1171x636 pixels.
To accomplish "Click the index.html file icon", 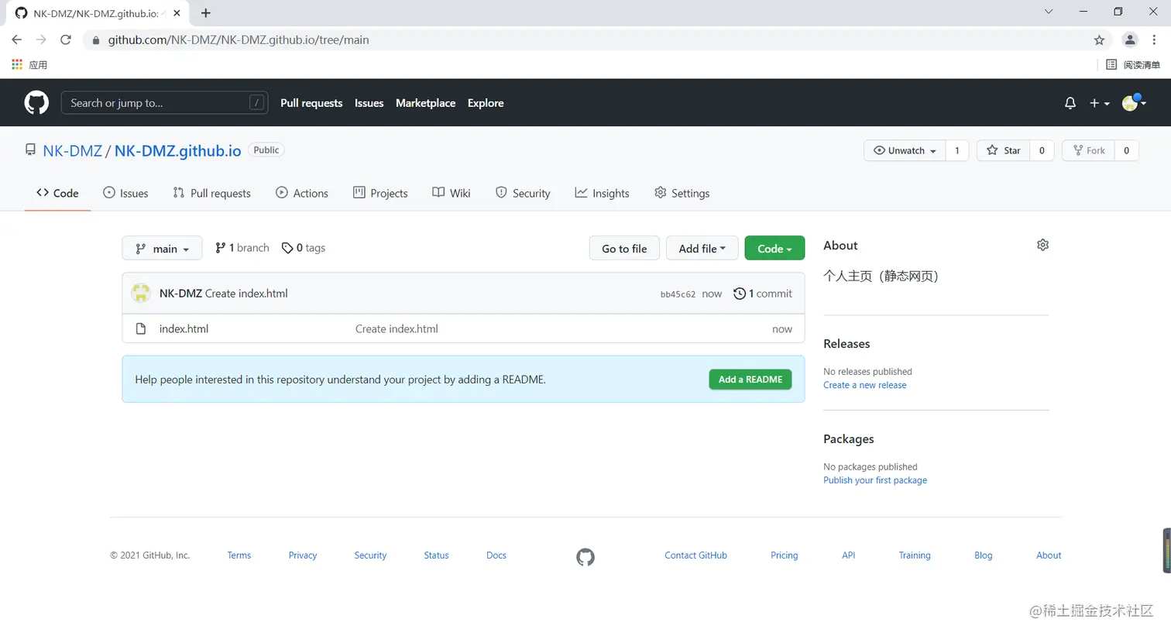I will pyautogui.click(x=141, y=328).
